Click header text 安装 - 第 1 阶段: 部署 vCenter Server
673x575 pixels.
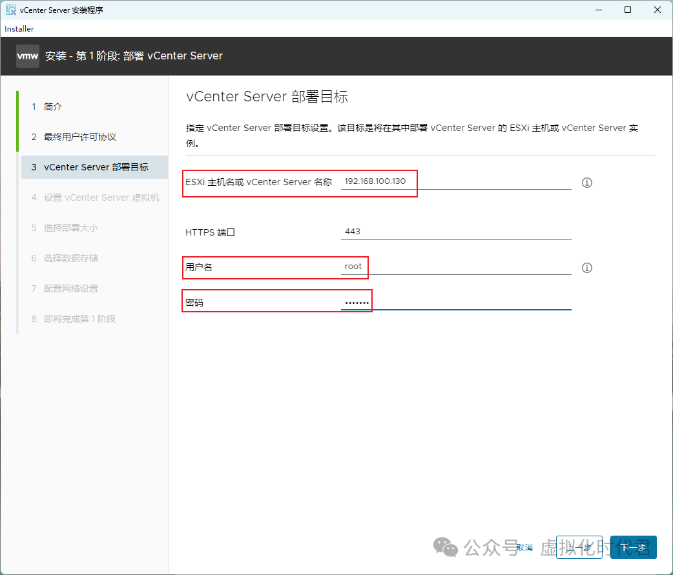134,56
